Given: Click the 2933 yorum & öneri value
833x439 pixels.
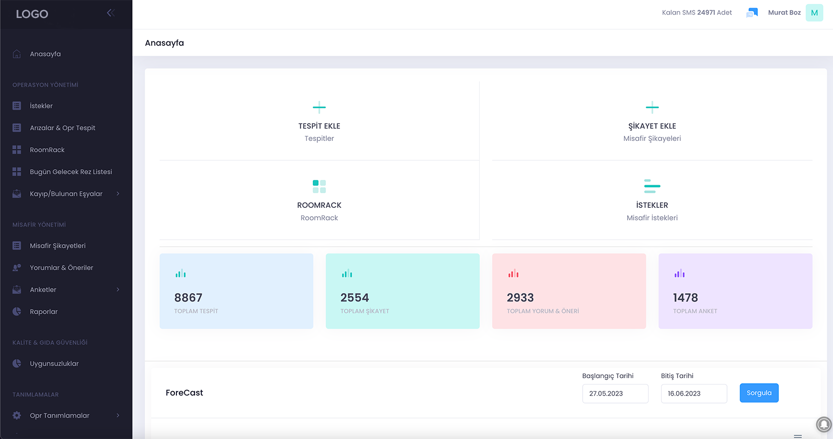Looking at the screenshot, I should [520, 298].
